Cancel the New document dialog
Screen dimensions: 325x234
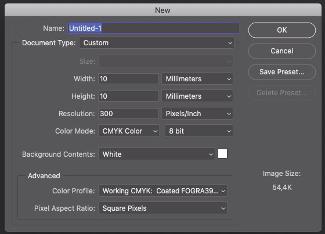pos(282,51)
